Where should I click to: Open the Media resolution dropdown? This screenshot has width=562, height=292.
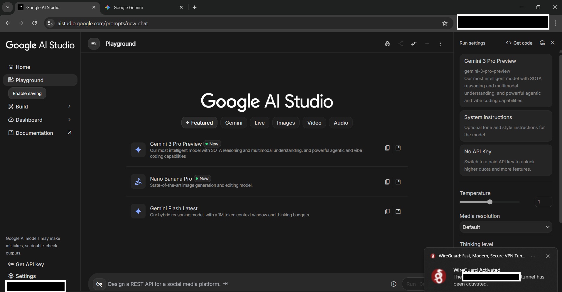[x=506, y=227]
